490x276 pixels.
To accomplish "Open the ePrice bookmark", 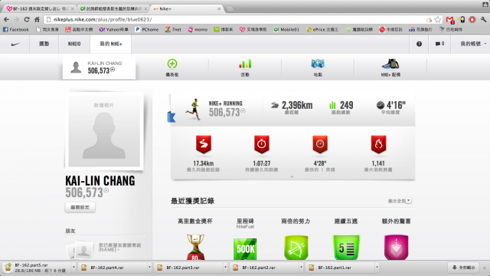I will coord(322,29).
